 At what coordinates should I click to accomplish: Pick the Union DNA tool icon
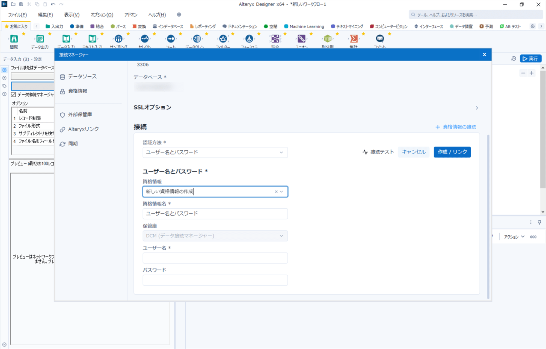click(x=301, y=39)
